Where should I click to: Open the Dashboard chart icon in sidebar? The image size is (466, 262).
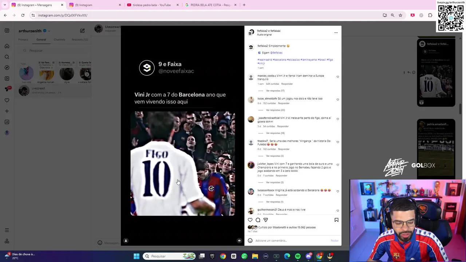[x=7, y=122]
